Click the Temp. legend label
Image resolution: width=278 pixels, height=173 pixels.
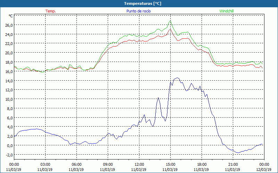[x=51, y=11]
